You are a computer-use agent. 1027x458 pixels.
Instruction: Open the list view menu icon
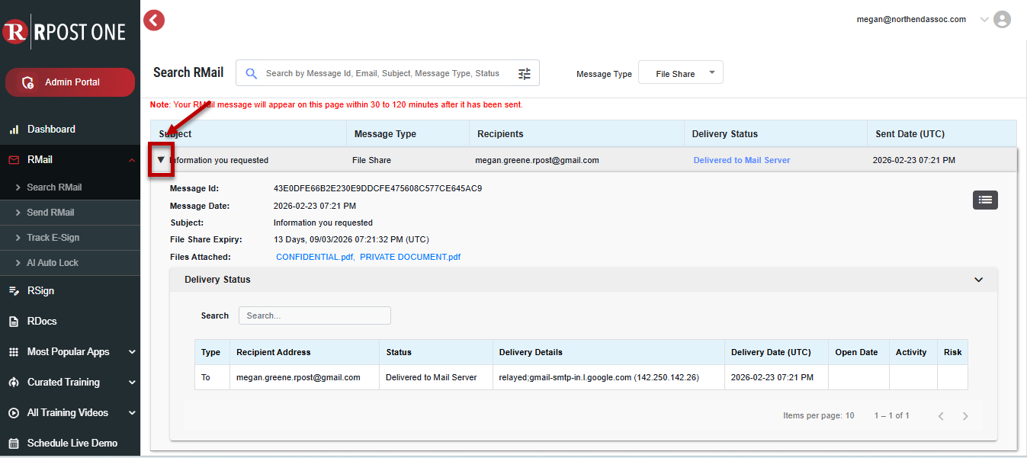tap(985, 200)
